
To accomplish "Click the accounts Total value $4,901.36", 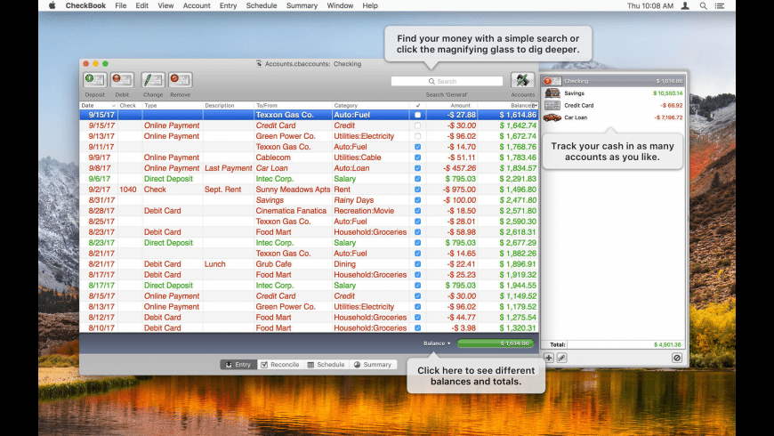I will click(x=667, y=344).
